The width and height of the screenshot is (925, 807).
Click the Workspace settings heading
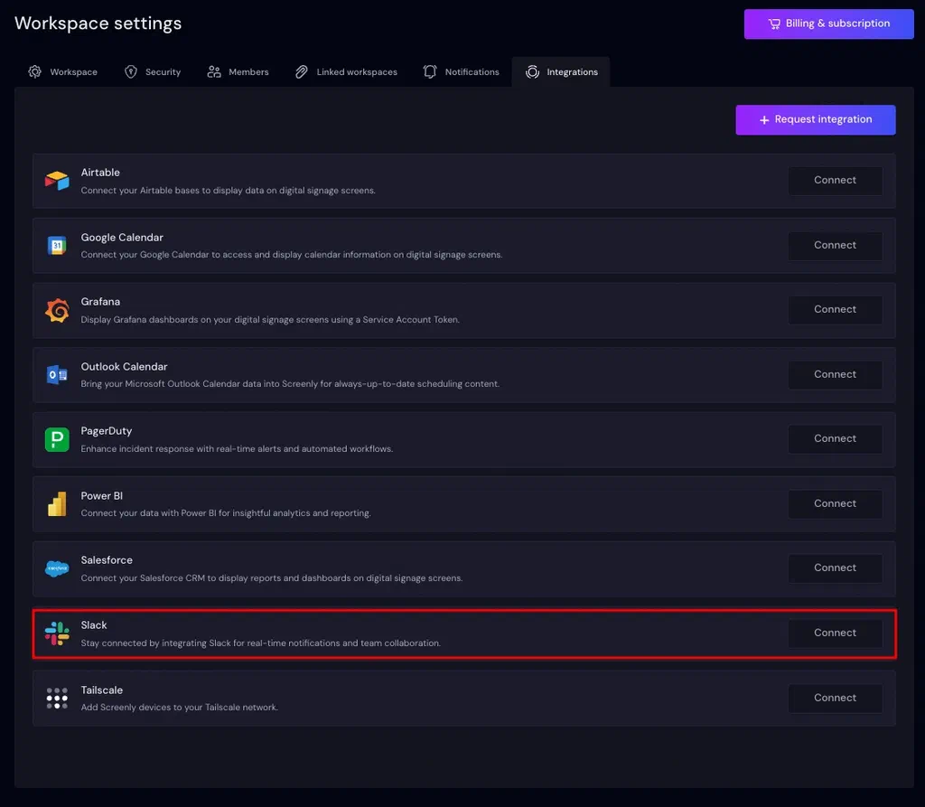98,23
